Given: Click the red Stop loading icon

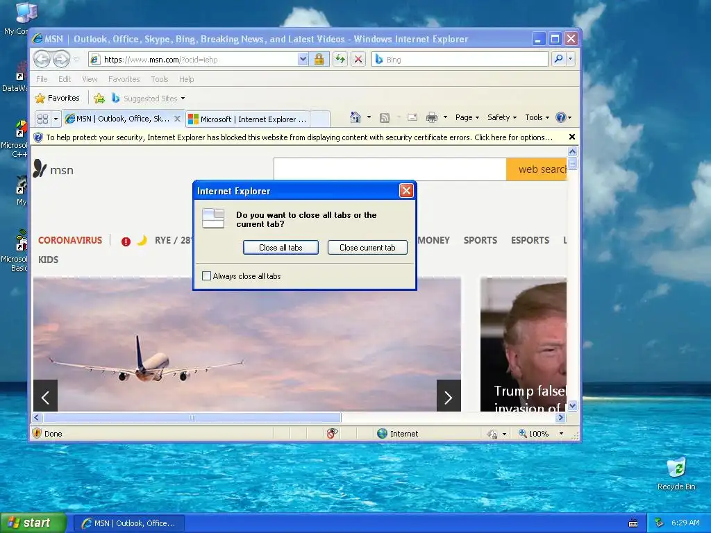Looking at the screenshot, I should 358,60.
